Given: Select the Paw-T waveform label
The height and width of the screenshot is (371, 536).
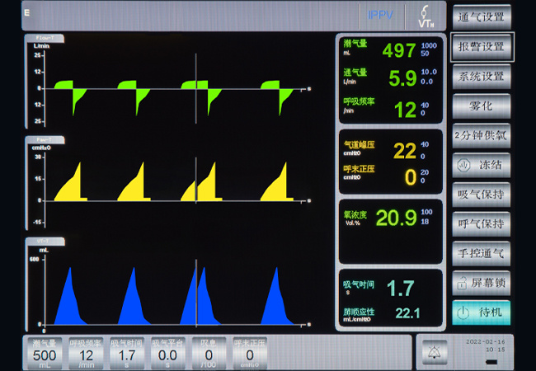Looking at the screenshot, I should point(45,139).
